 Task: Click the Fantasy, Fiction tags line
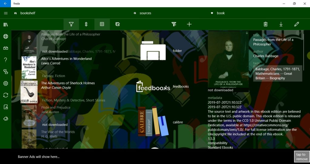click(x=54, y=76)
